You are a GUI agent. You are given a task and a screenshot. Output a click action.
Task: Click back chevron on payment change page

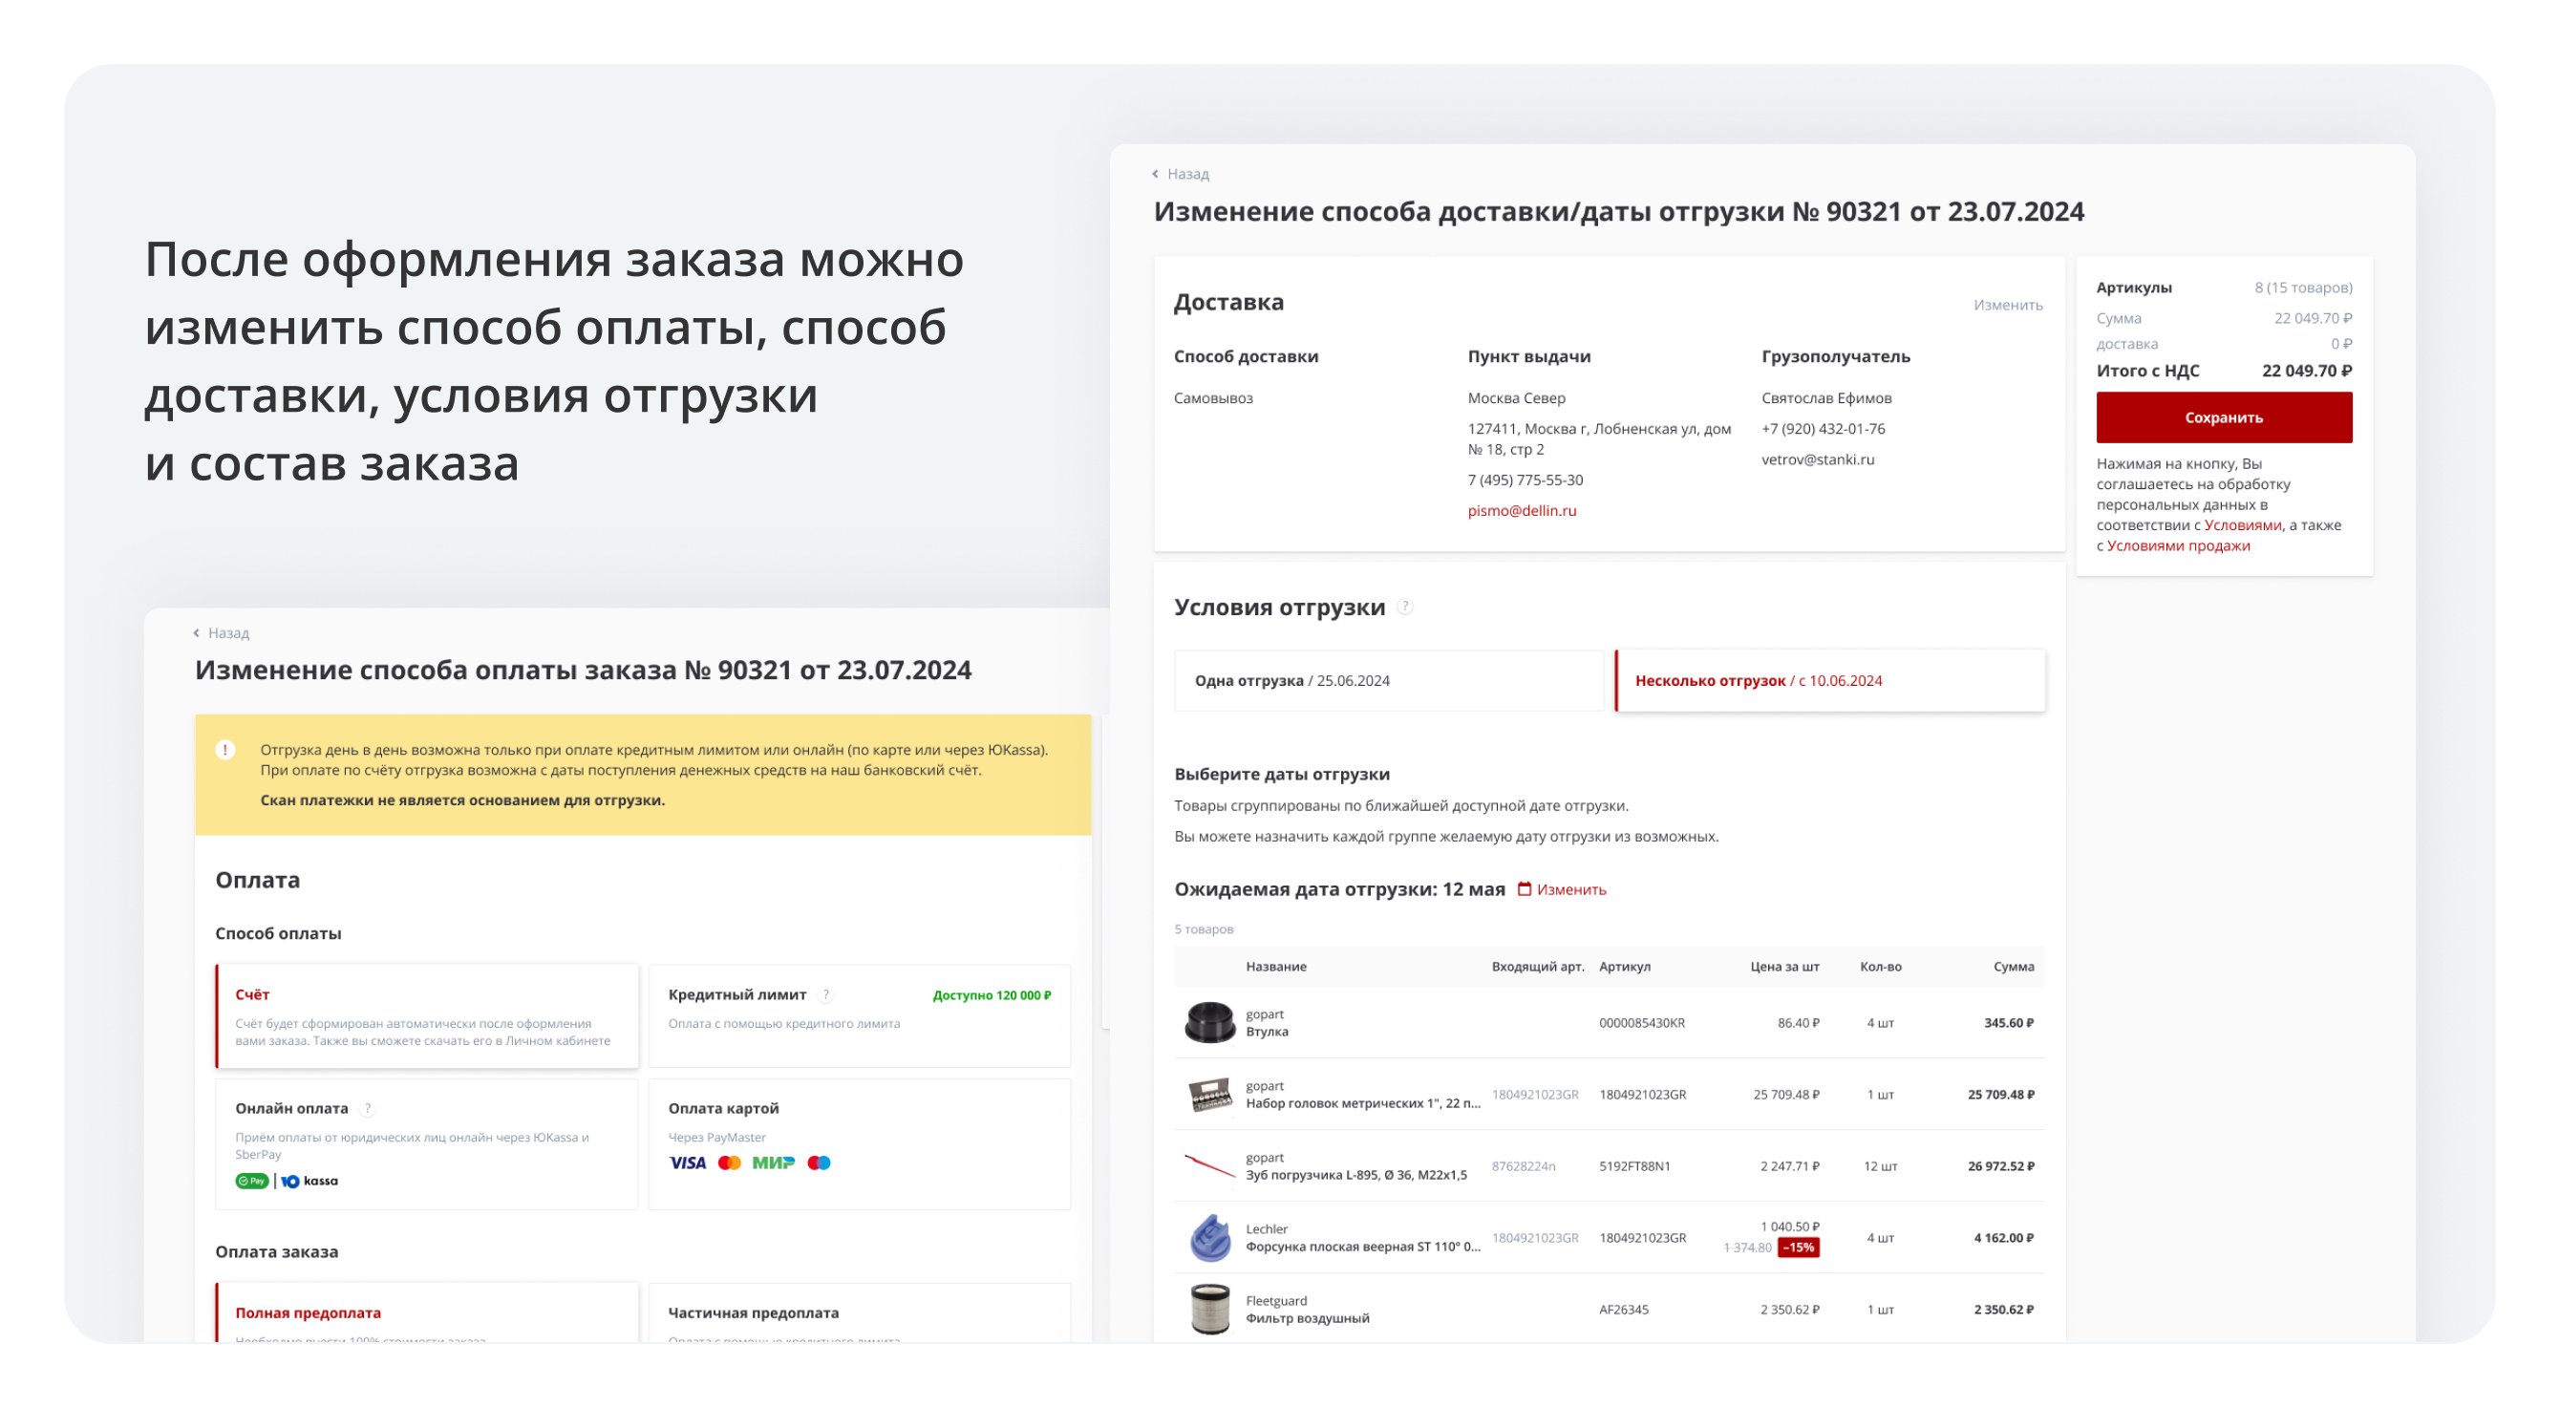[196, 633]
